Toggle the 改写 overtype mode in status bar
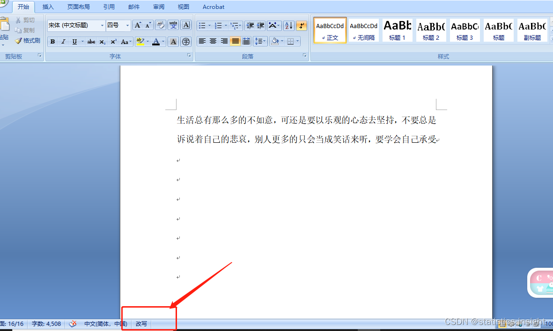Screen dimensions: 553x331 (141, 324)
